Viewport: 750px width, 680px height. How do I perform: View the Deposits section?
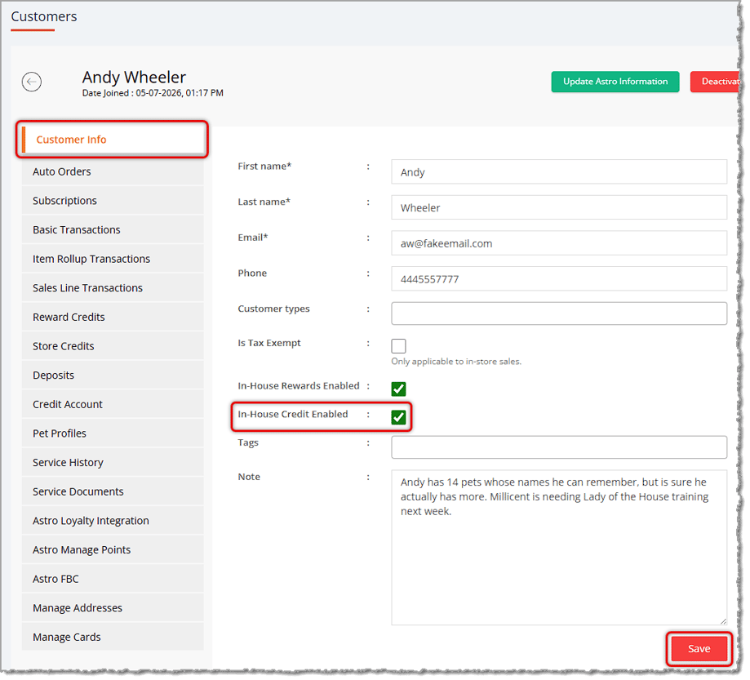(x=113, y=376)
